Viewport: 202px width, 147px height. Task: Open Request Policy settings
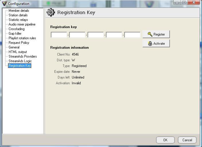pos(19,43)
